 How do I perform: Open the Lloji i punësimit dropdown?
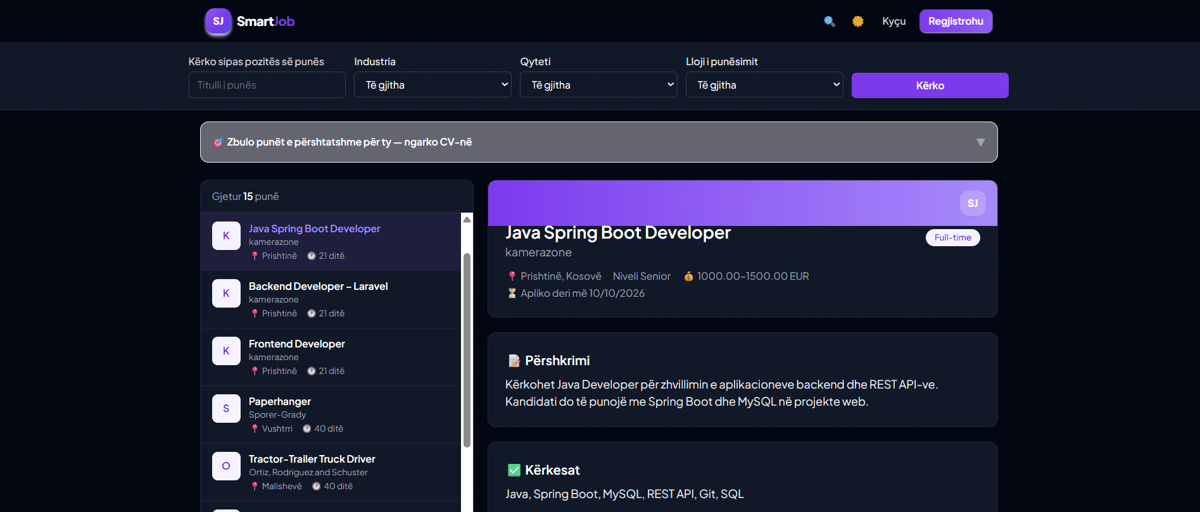pyautogui.click(x=764, y=85)
